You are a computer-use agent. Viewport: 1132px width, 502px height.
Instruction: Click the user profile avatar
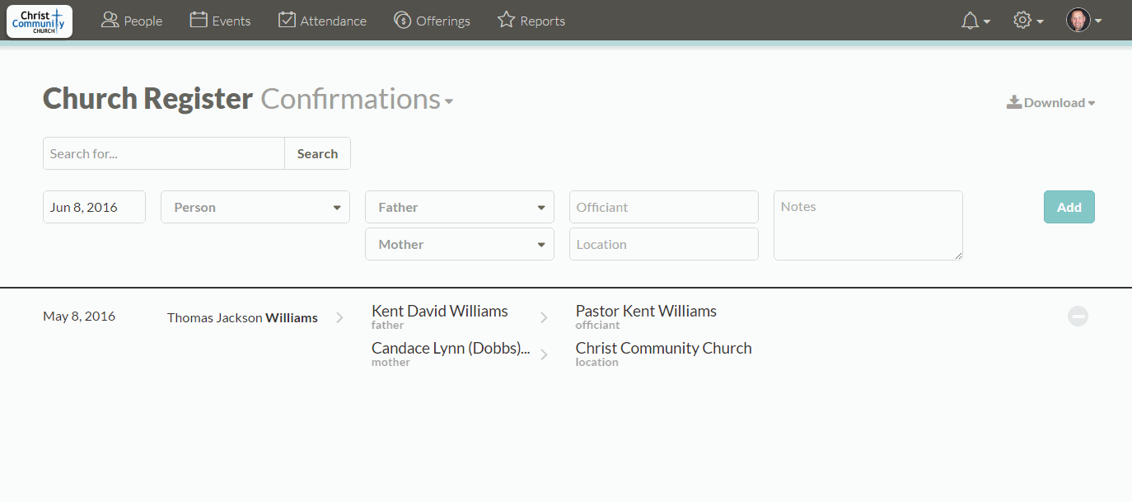(x=1083, y=21)
